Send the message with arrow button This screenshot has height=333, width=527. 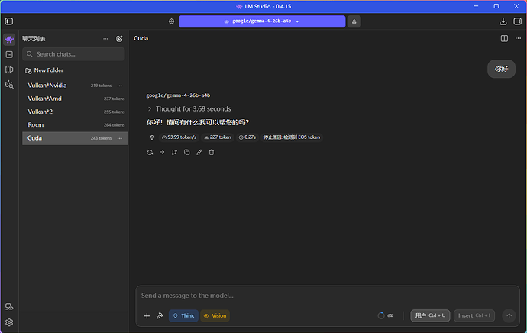click(509, 316)
